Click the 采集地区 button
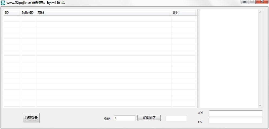Image resolution: width=269 pixels, height=129 pixels. 149,118
